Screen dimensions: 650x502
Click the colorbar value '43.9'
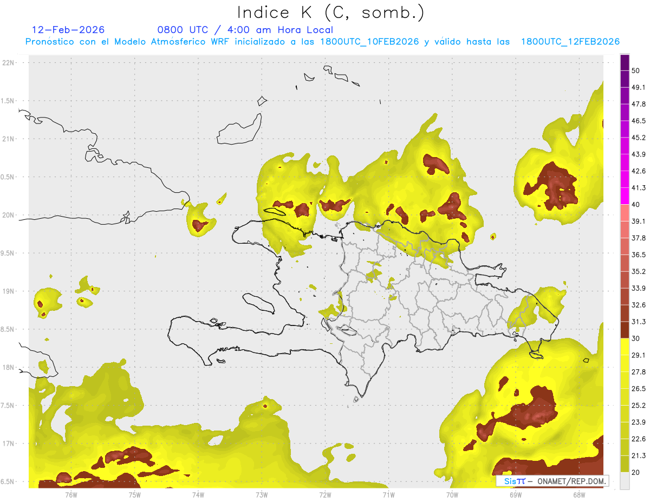pos(639,154)
